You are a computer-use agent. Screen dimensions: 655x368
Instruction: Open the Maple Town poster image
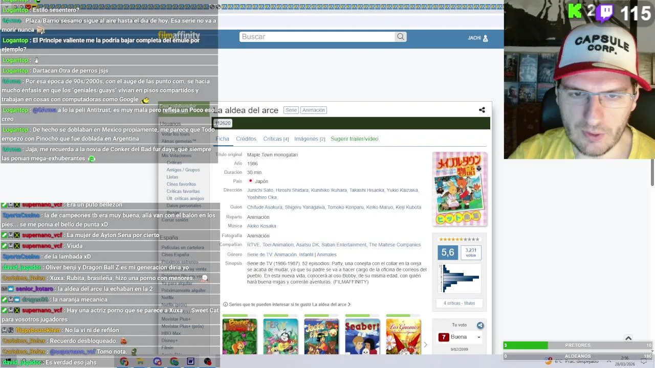click(x=460, y=189)
